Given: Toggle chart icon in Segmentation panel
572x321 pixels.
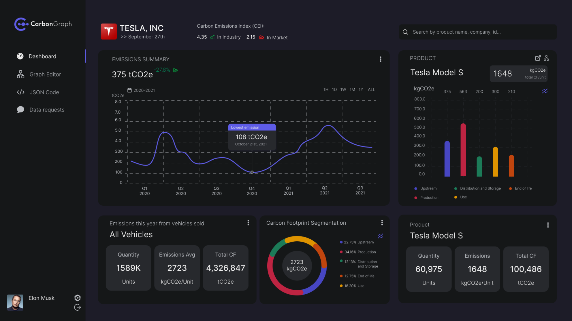Looking at the screenshot, I should [x=381, y=236].
